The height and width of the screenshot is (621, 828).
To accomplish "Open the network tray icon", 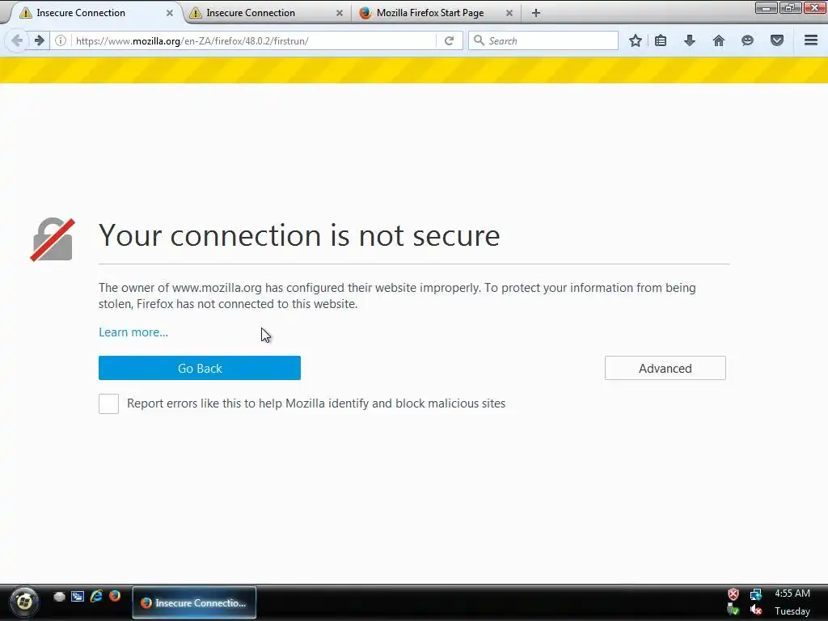I will click(x=756, y=594).
